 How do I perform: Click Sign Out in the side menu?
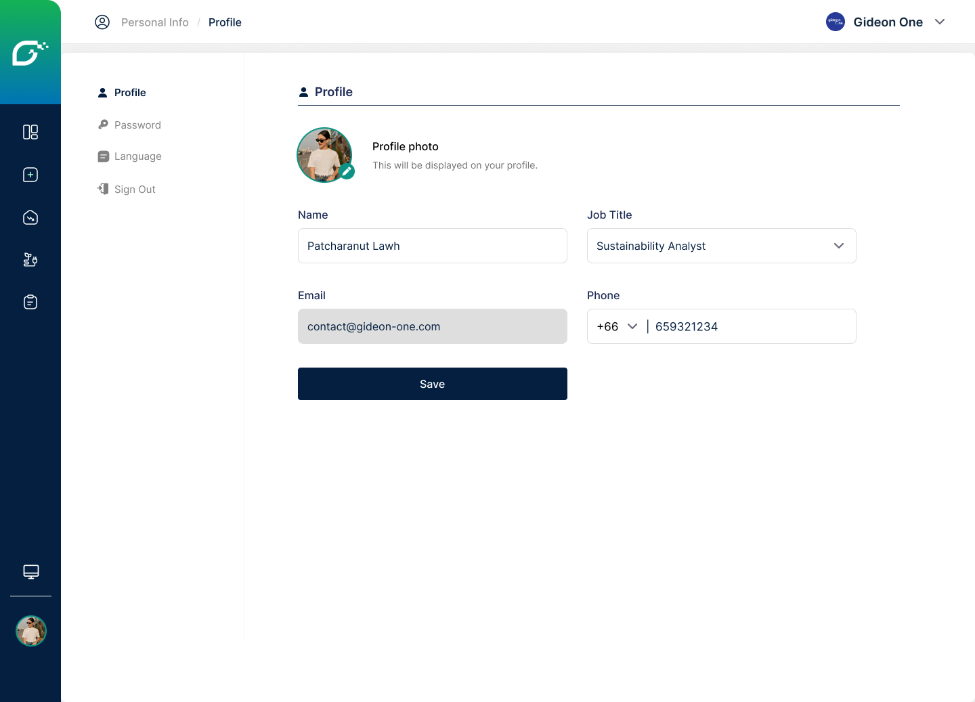click(x=135, y=190)
